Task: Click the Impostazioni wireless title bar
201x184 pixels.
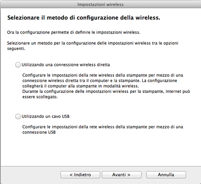Action: (x=100, y=4)
